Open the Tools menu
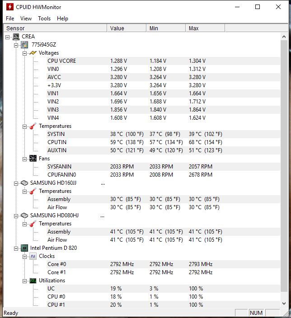 (x=44, y=19)
